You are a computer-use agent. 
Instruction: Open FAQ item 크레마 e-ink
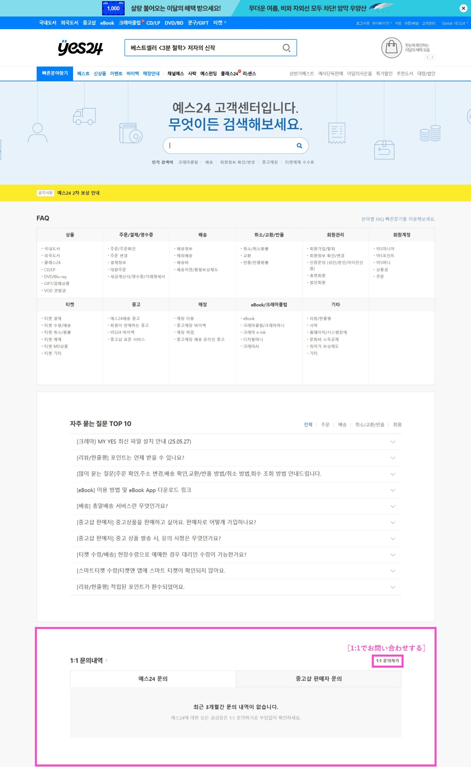pyautogui.click(x=255, y=333)
